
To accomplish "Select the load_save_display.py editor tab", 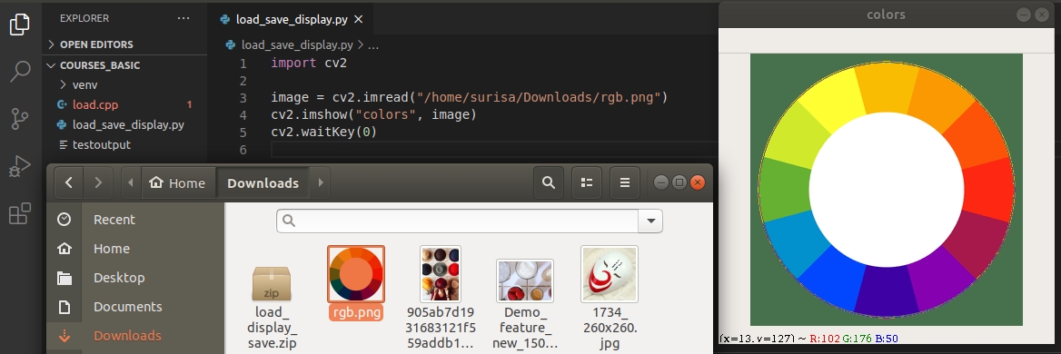I will pyautogui.click(x=291, y=20).
